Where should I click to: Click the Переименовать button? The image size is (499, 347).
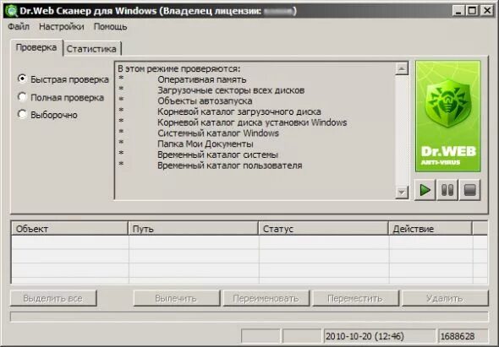266,298
